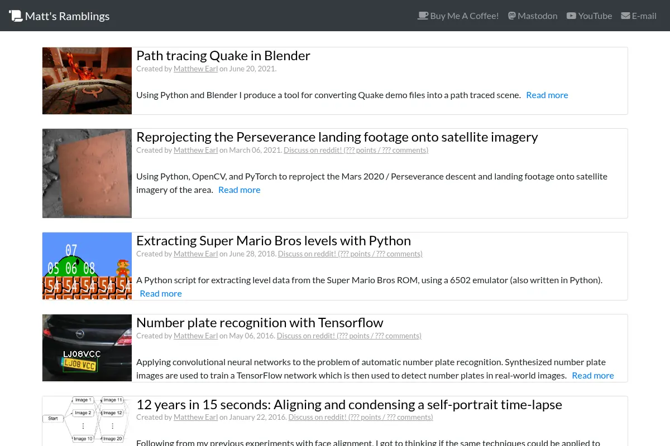Click the time-lapse graph diagram thumbnail
This screenshot has height=446, width=670.
(x=87, y=421)
